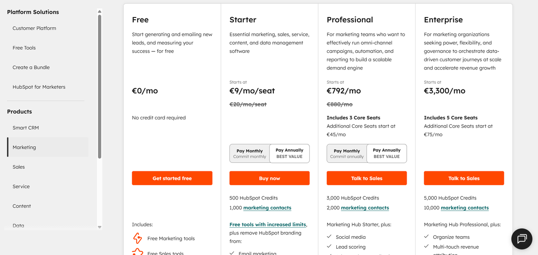This screenshot has width=538, height=255.
Task: Select Create a Bundle sidebar item
Action: [x=31, y=68]
